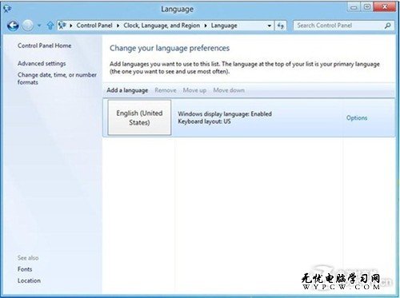Image resolution: width=400 pixels, height=298 pixels.
Task: Focus the Search Control Panel field
Action: [344, 26]
